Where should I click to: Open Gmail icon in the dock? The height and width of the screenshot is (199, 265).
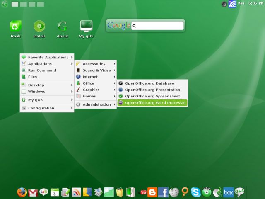(33, 192)
